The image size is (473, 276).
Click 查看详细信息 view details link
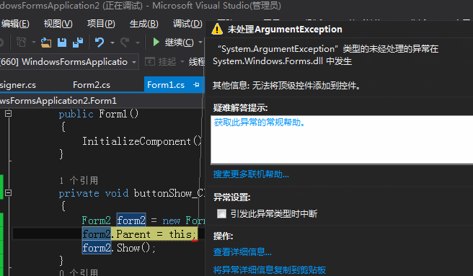point(242,252)
